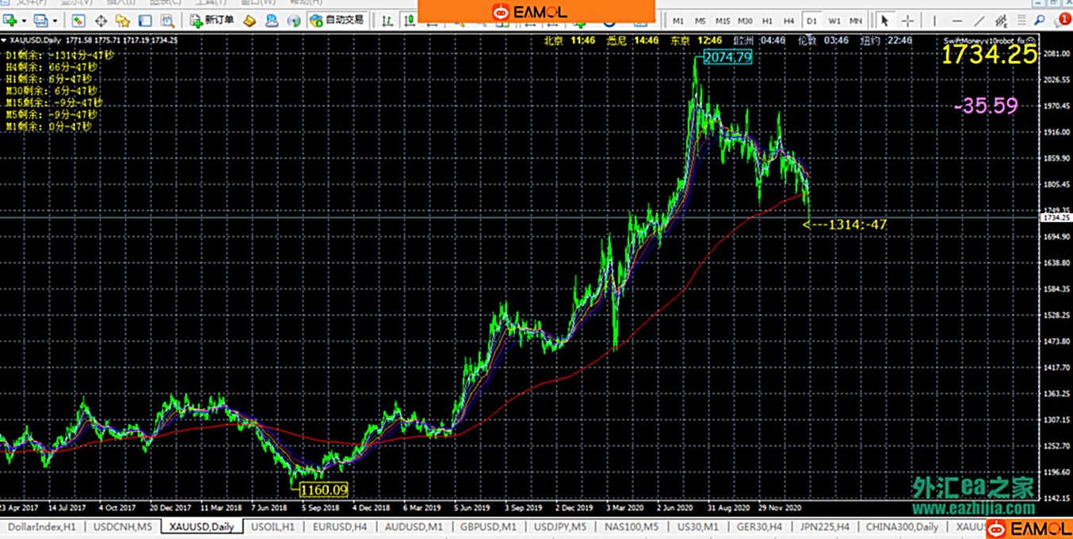
Task: Switch to the GER30,H4 chart tab
Action: 760,526
